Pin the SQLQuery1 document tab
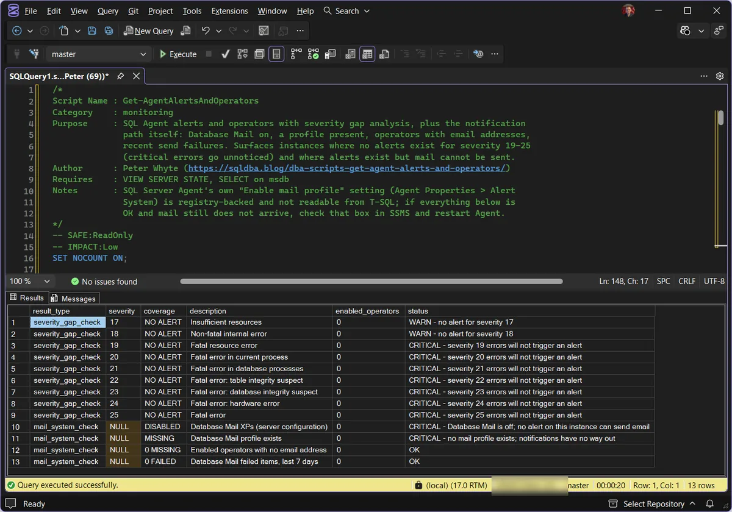The height and width of the screenshot is (512, 732). tap(120, 76)
